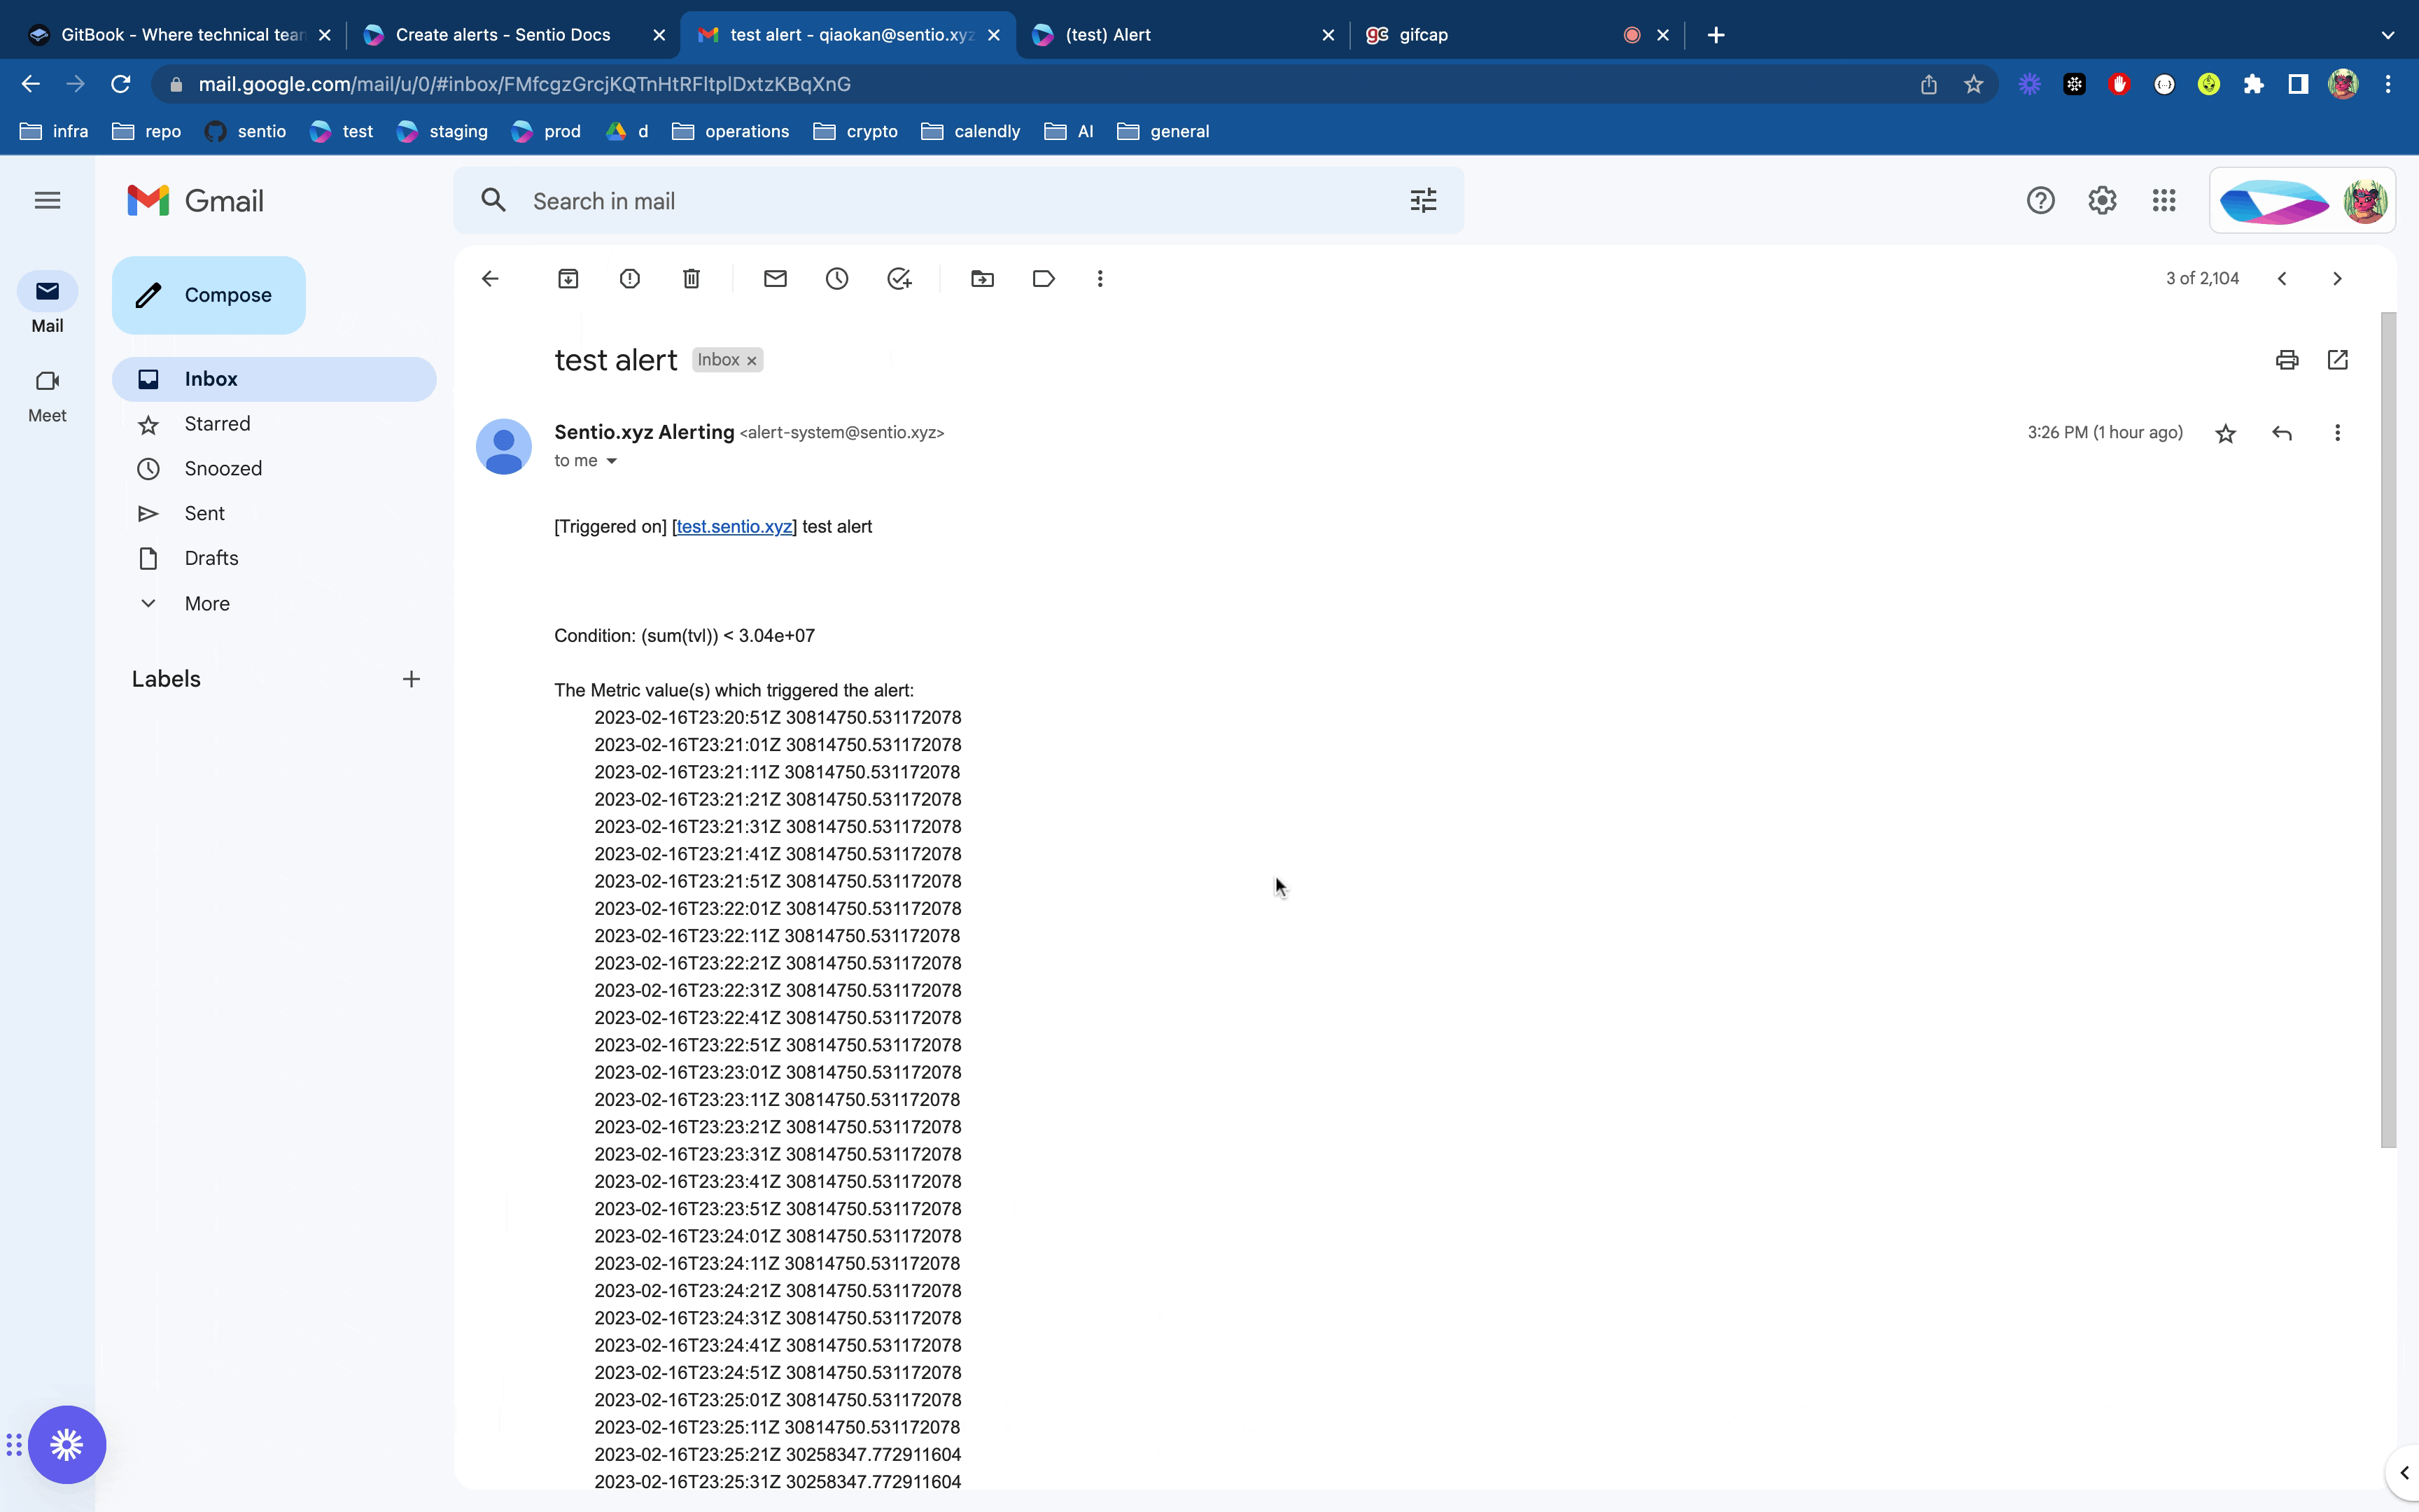
Task: Open the Move to folder icon
Action: tap(981, 279)
